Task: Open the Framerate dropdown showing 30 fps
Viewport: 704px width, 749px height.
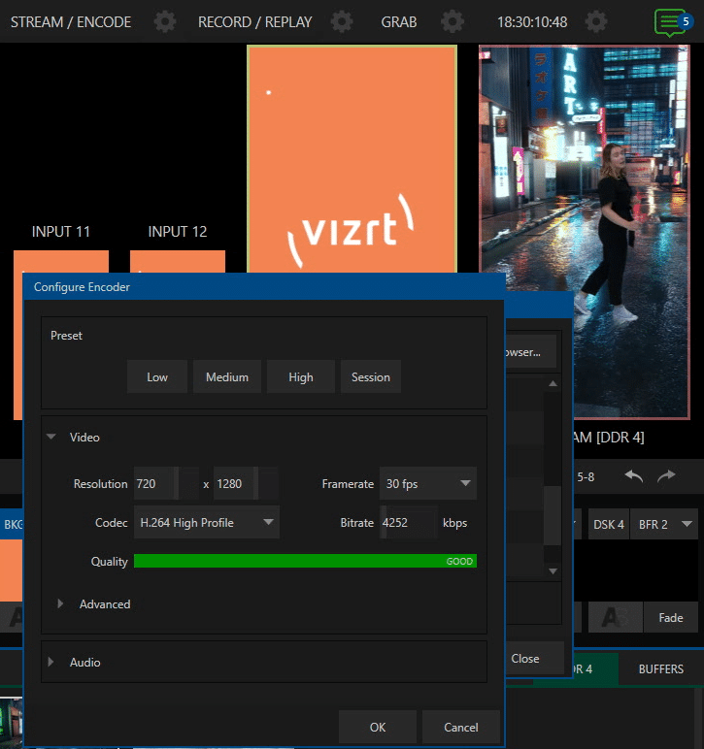Action: click(428, 483)
